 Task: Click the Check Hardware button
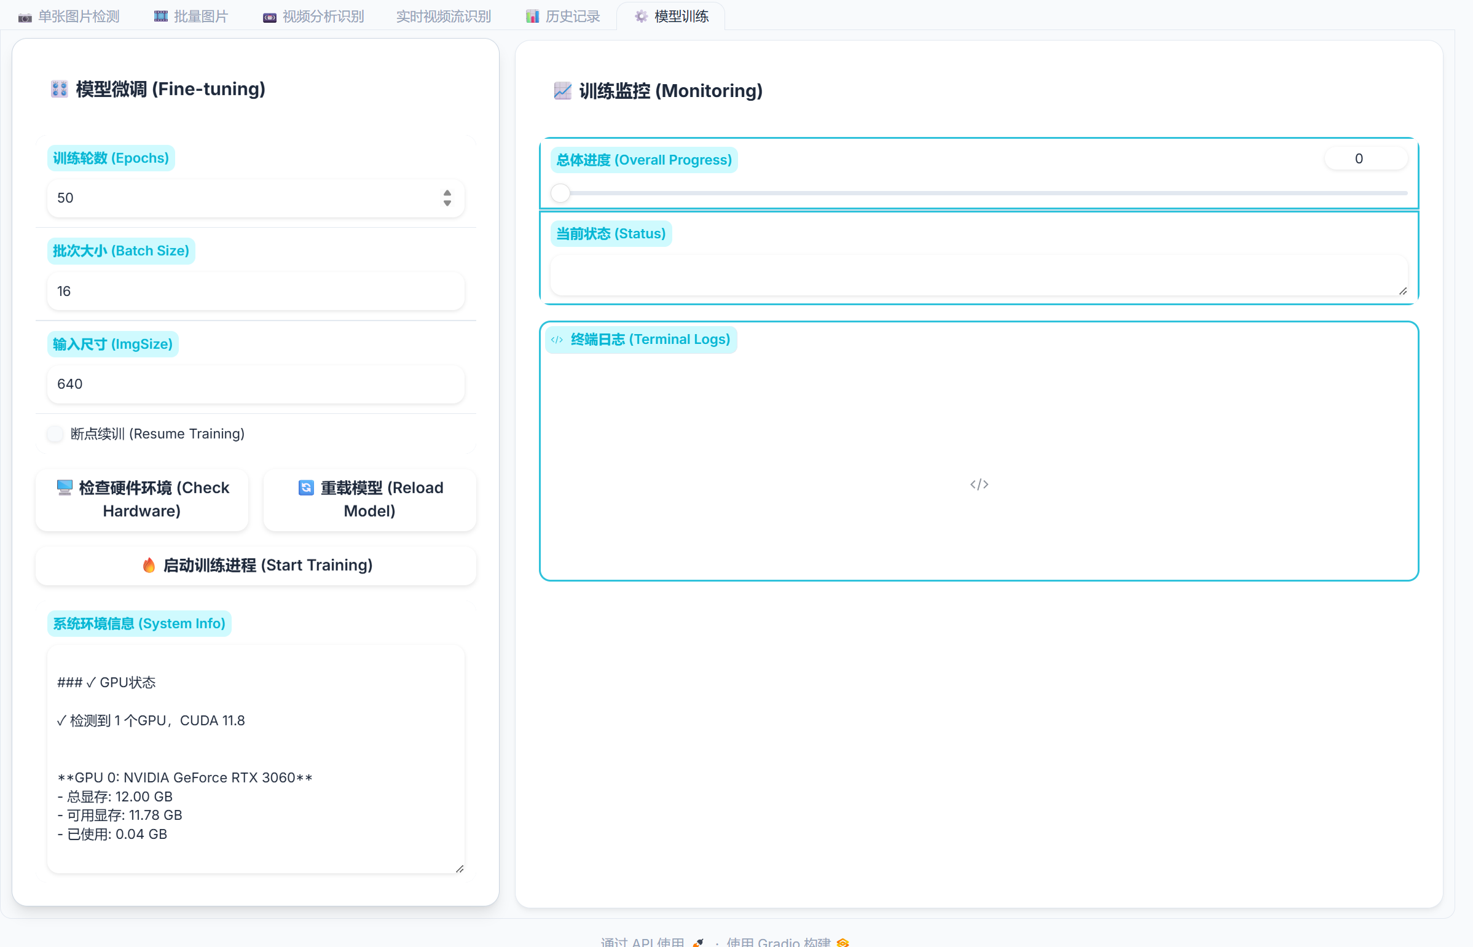coord(142,499)
